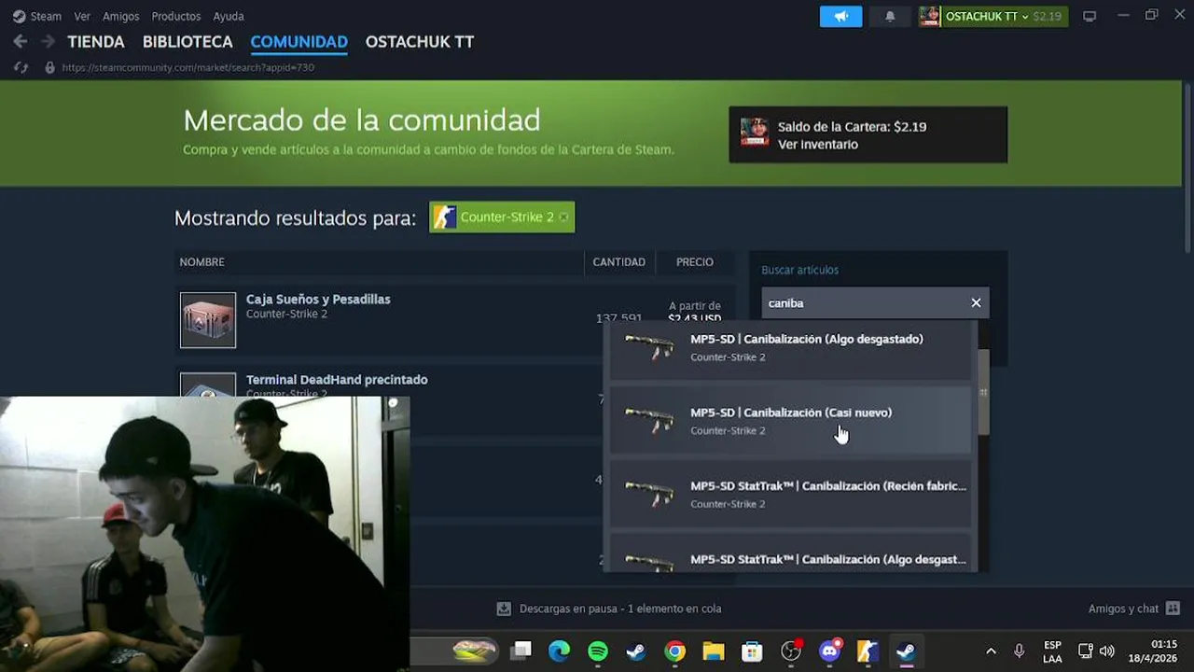The width and height of the screenshot is (1194, 672).
Task: Open File Explorer from the taskbar
Action: pos(714,651)
